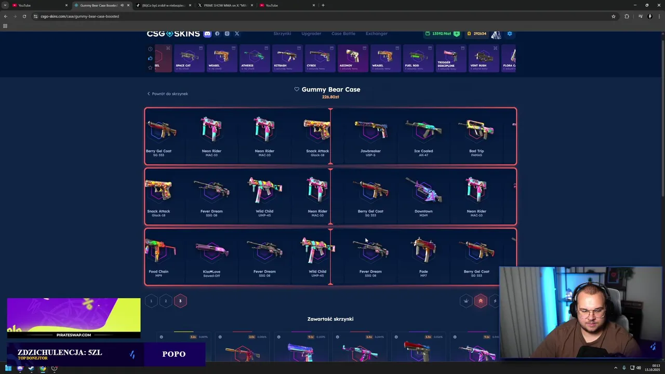This screenshot has width=665, height=374.
Task: Open the CYREX live drop card
Action: coord(320,58)
